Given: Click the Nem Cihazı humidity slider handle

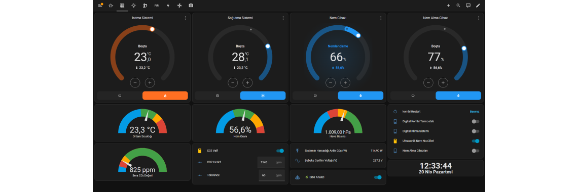Looking at the screenshot, I should tap(358, 35).
